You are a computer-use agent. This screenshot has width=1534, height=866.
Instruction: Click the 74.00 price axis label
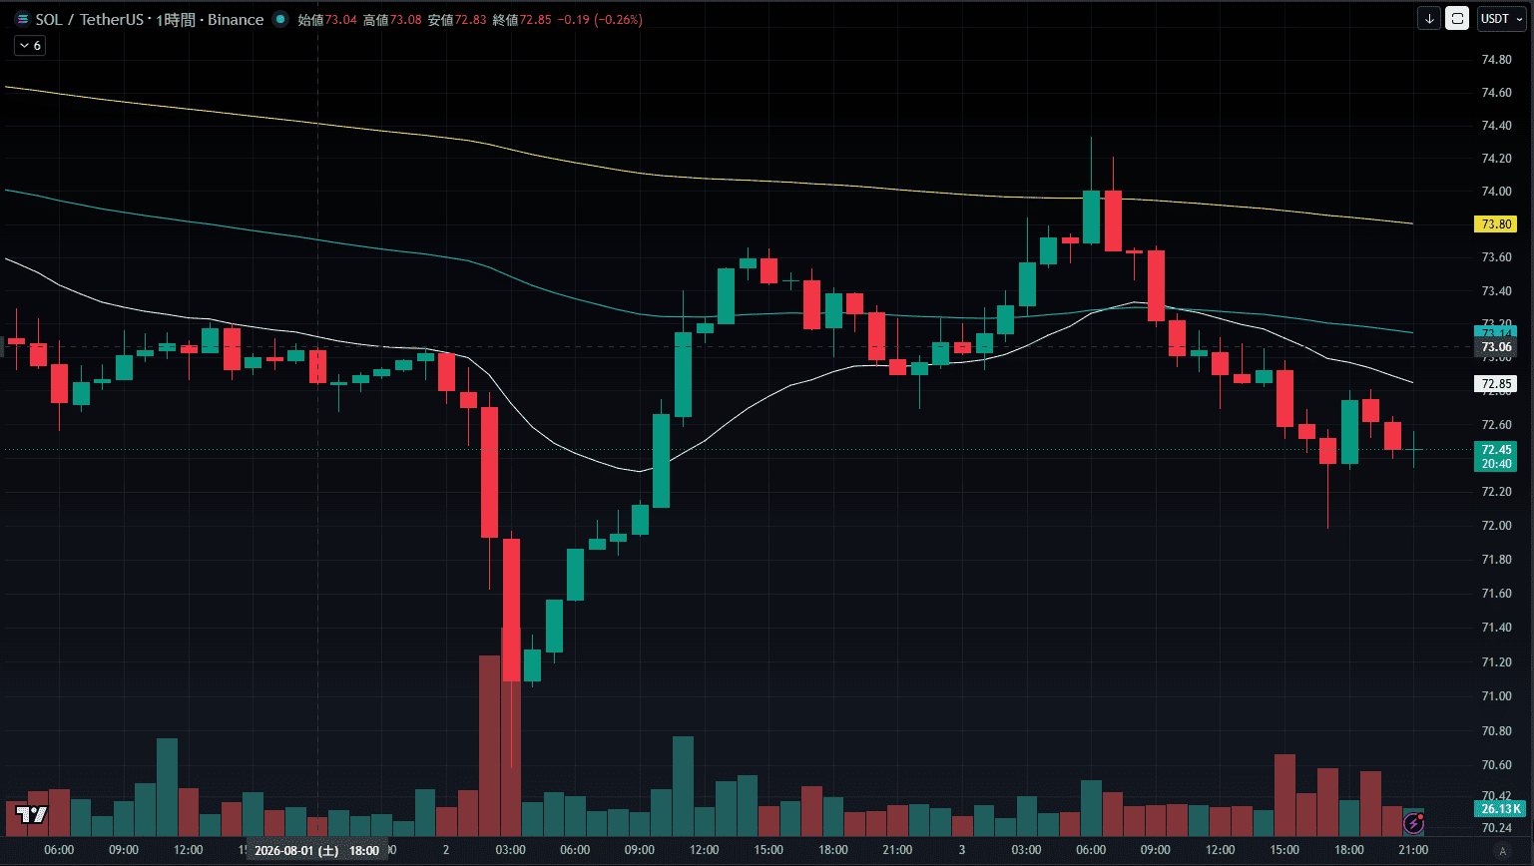click(1496, 192)
